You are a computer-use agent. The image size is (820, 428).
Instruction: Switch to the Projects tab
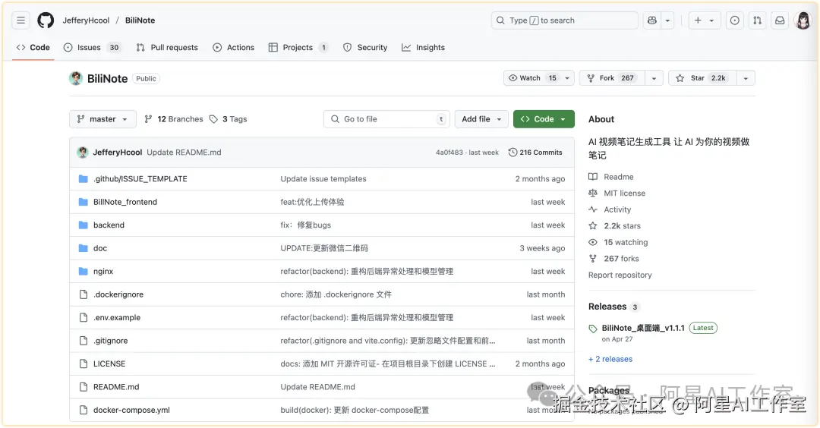[x=298, y=47]
